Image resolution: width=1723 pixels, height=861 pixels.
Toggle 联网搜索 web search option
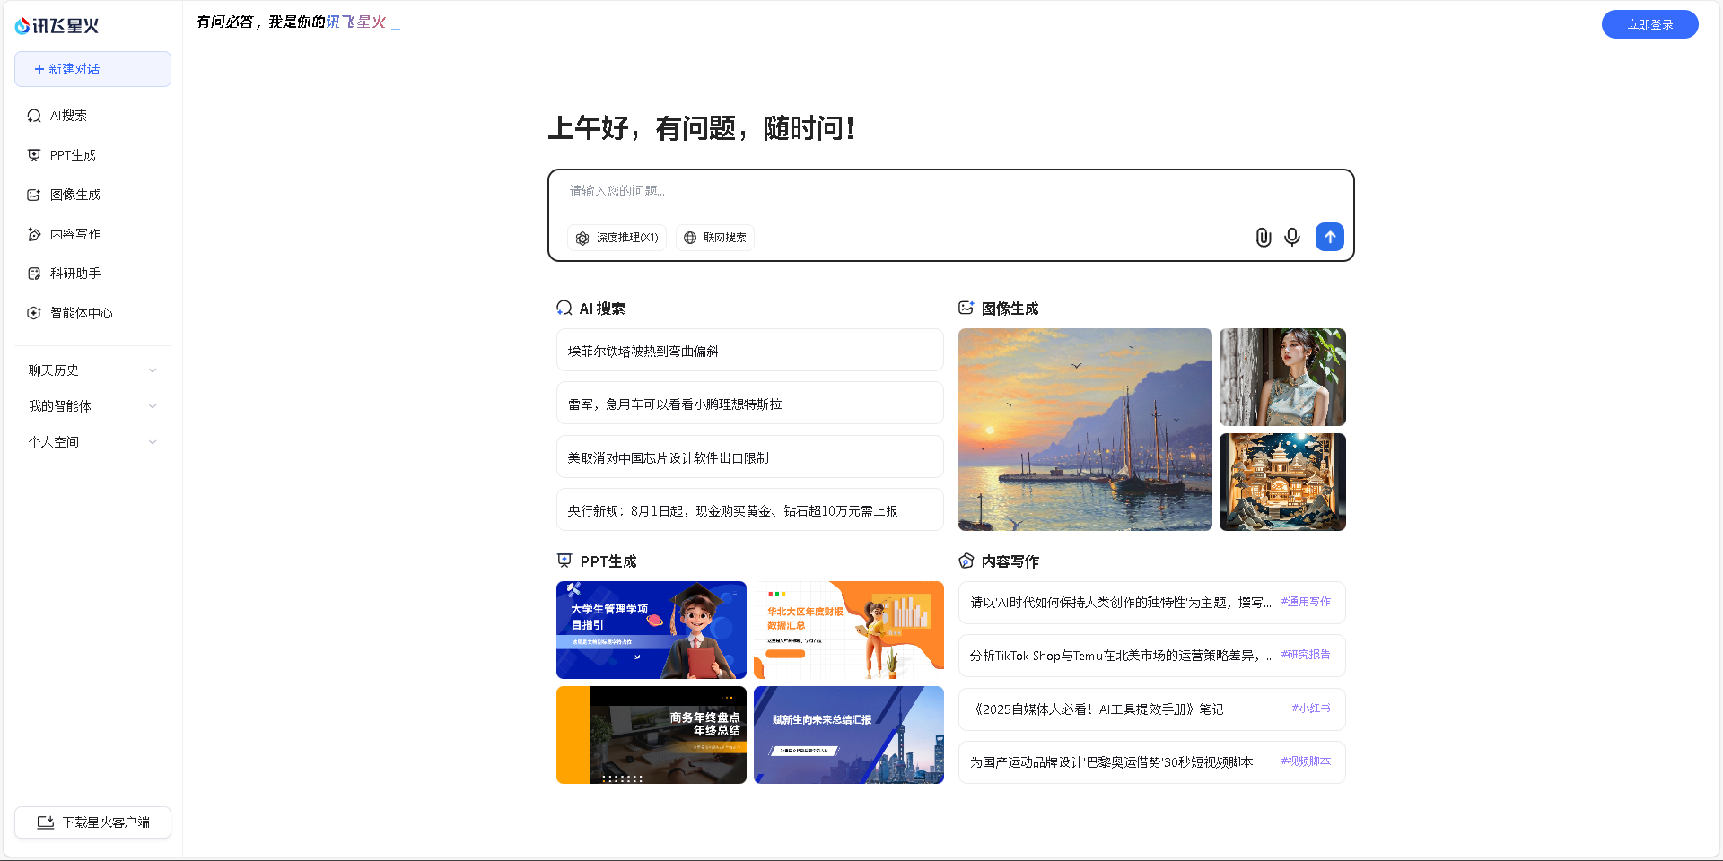click(714, 238)
